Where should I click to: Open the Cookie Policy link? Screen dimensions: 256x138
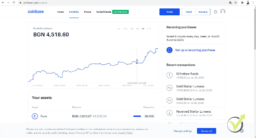[125, 133]
